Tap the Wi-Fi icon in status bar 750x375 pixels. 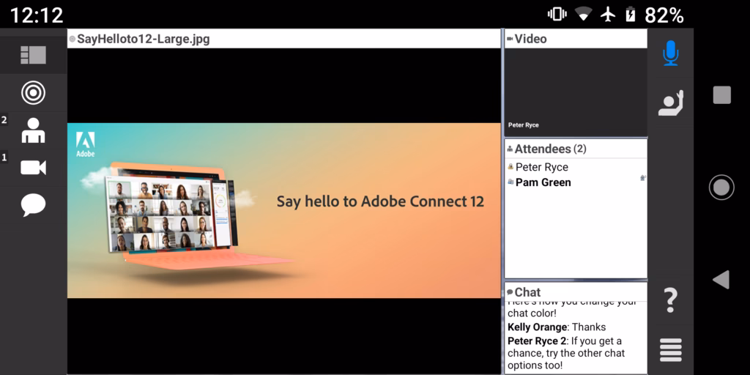click(x=583, y=15)
